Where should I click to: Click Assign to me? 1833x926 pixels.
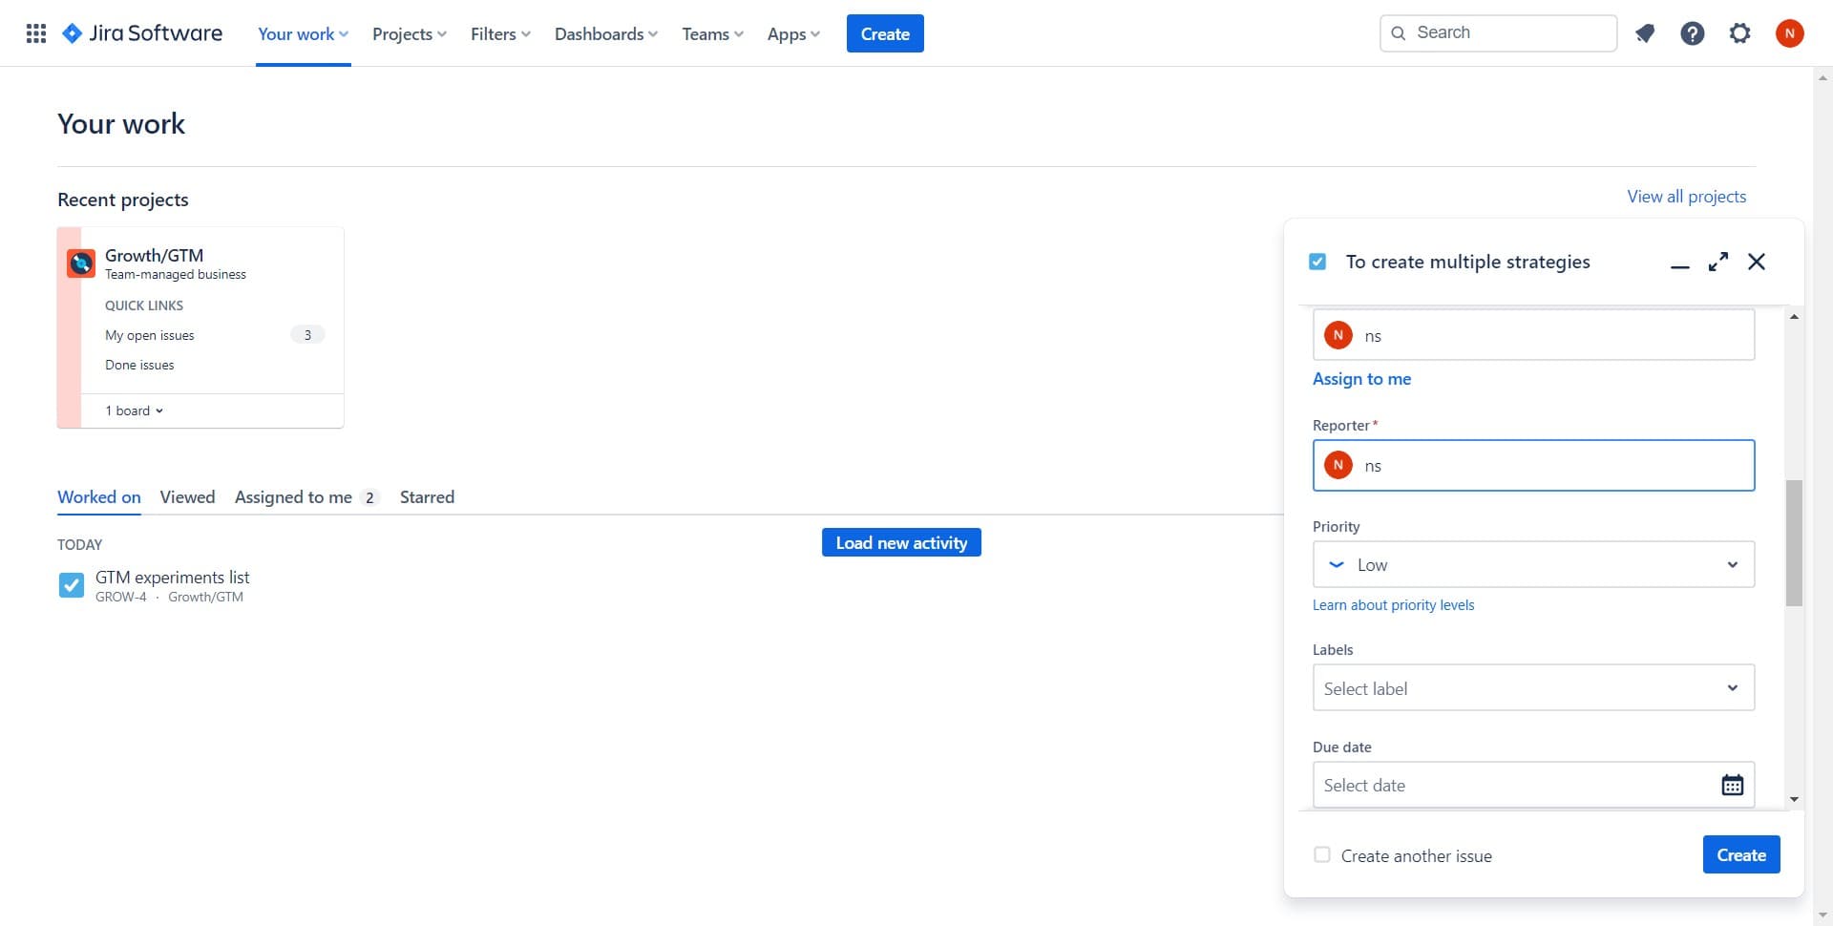(1361, 378)
